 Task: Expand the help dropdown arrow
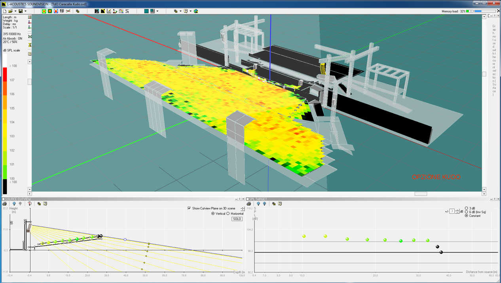click(x=190, y=11)
